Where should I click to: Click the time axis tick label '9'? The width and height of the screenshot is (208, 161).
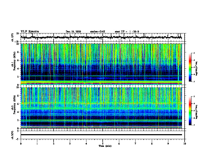click(x=168, y=144)
